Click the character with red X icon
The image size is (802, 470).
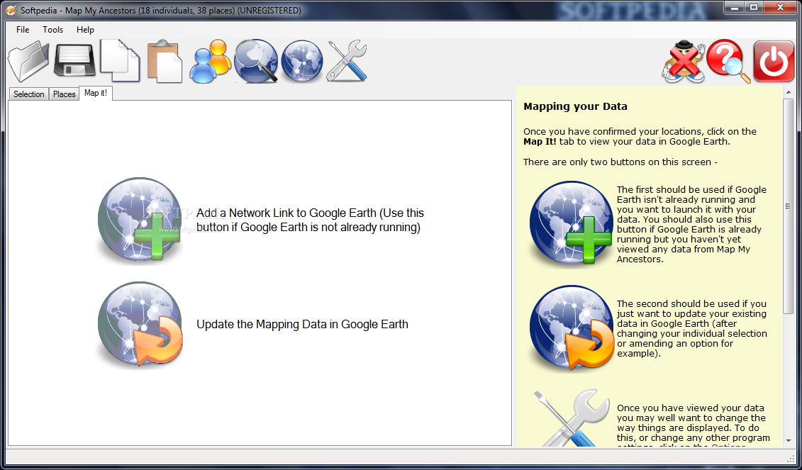point(684,62)
